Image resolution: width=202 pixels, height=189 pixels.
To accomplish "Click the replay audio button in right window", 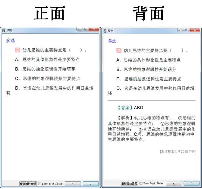I will pos(129,183).
